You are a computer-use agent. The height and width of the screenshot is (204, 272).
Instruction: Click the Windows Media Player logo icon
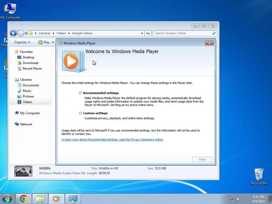click(73, 61)
